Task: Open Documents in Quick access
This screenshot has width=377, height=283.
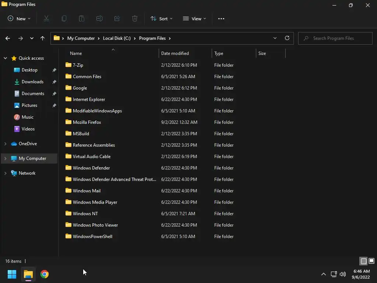Action: click(x=33, y=93)
